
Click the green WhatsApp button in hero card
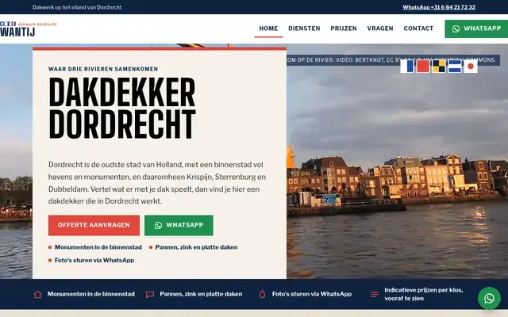(x=179, y=225)
